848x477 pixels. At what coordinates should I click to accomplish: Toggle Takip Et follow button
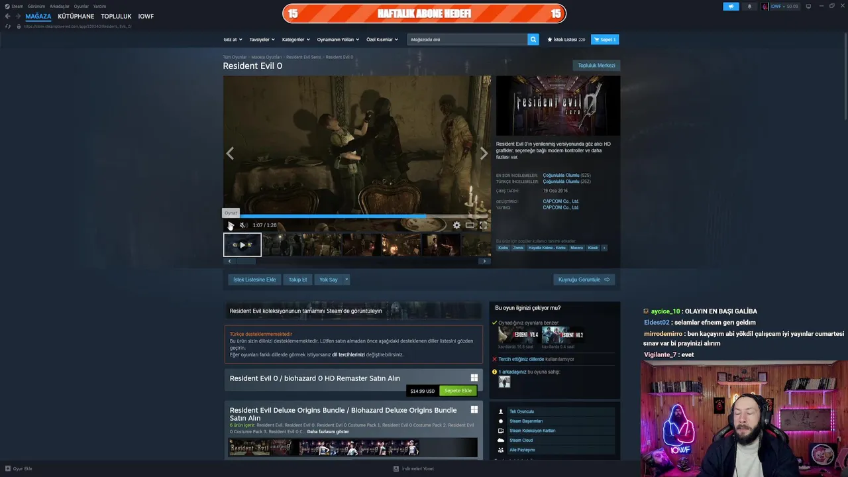point(297,280)
